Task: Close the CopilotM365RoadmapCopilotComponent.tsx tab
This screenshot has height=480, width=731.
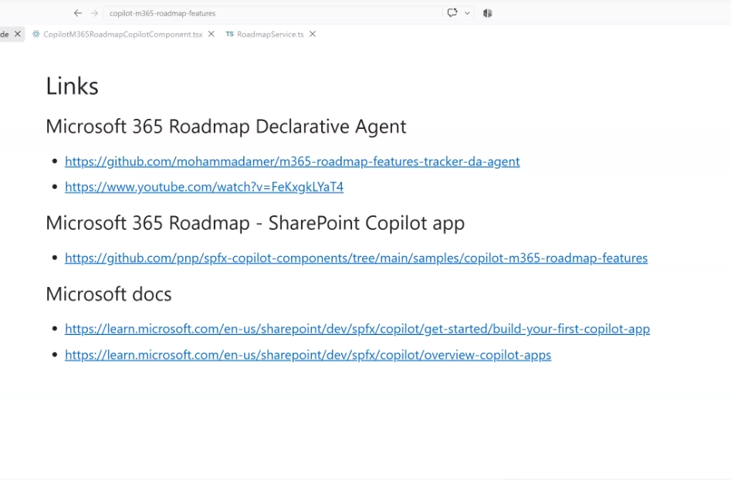Action: click(212, 34)
